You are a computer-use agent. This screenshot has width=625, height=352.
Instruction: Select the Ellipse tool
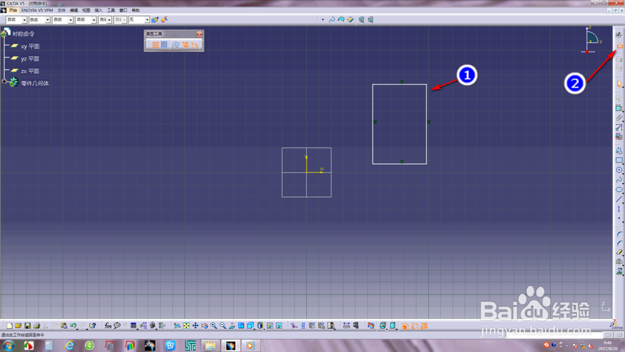(x=619, y=189)
